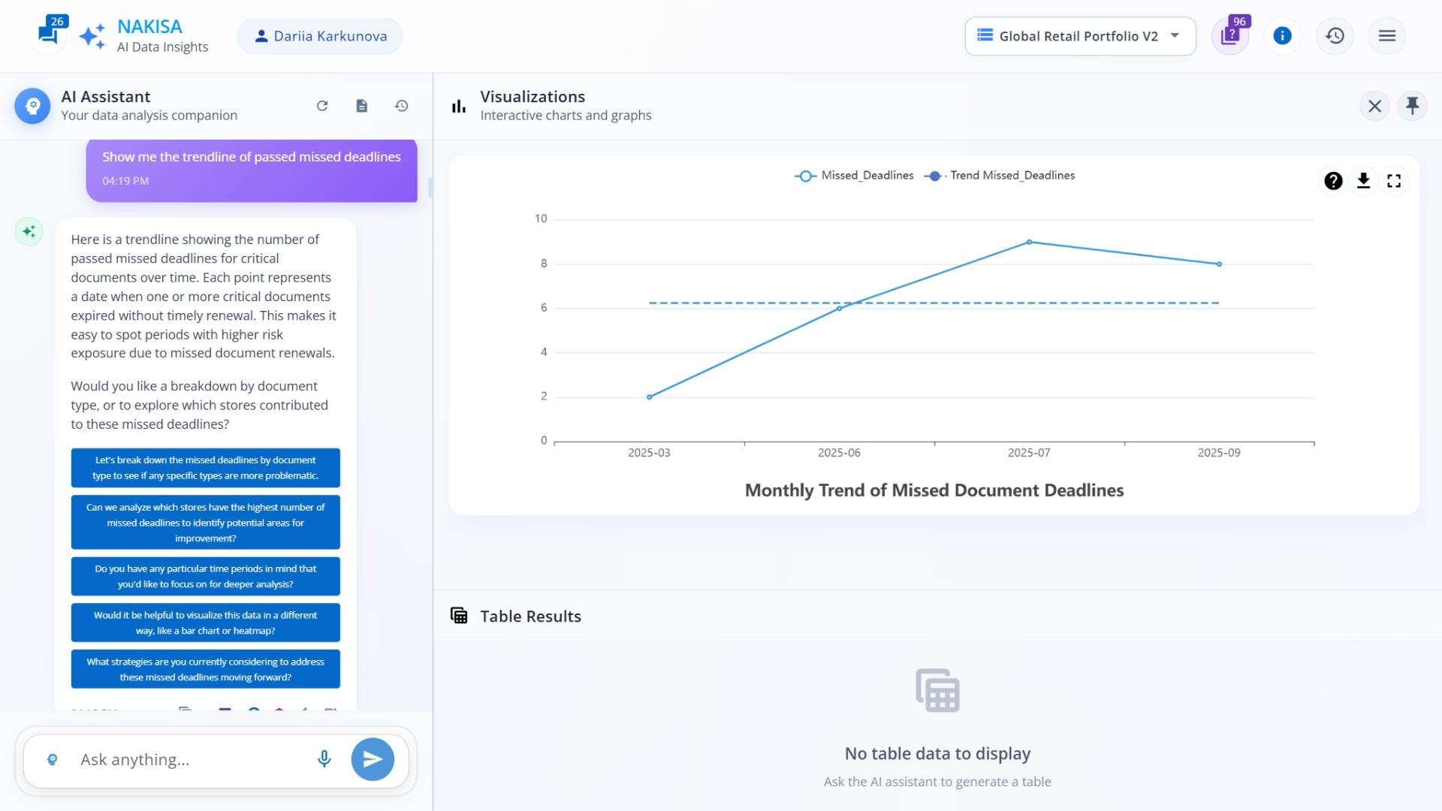Open help library icon with 96 badge
Image resolution: width=1442 pixels, height=811 pixels.
[1229, 35]
